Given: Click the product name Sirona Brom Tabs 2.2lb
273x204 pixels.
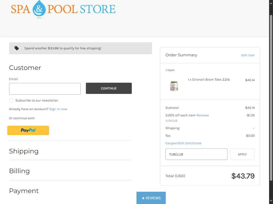Looking at the screenshot, I should (209, 80).
